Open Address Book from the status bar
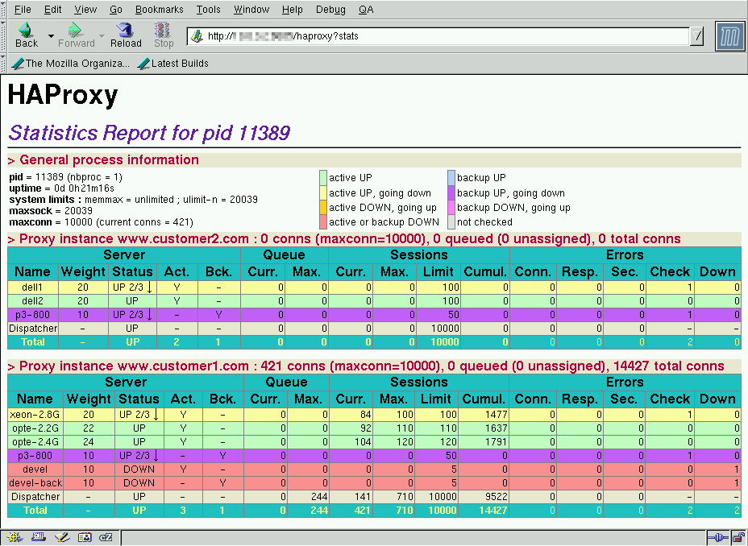748x546 pixels. (x=84, y=537)
